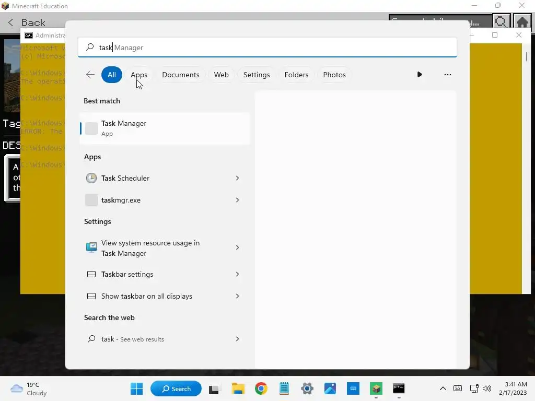Open the Photos app on taskbar
Image resolution: width=535 pixels, height=401 pixels.
(330, 388)
